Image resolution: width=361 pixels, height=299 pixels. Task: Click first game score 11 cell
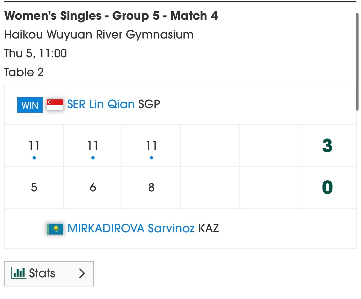(x=34, y=146)
